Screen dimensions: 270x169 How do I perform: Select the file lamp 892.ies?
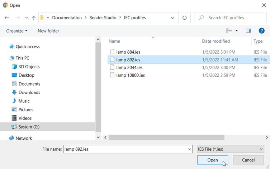tap(128, 60)
